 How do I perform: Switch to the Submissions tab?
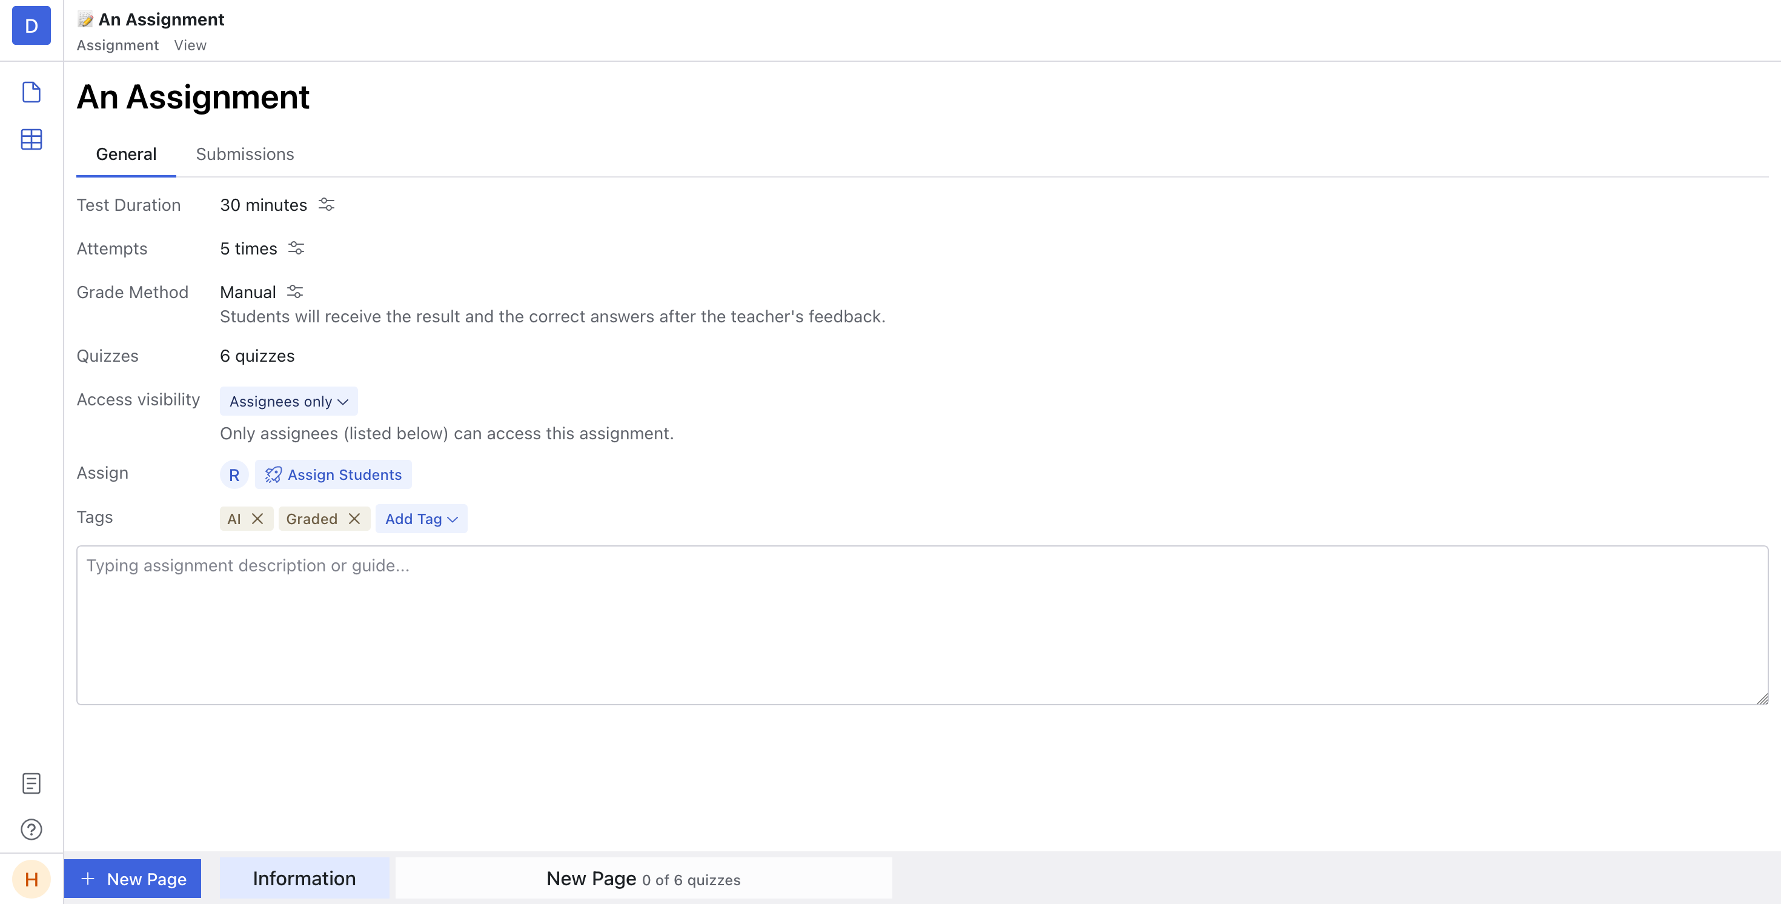tap(245, 153)
